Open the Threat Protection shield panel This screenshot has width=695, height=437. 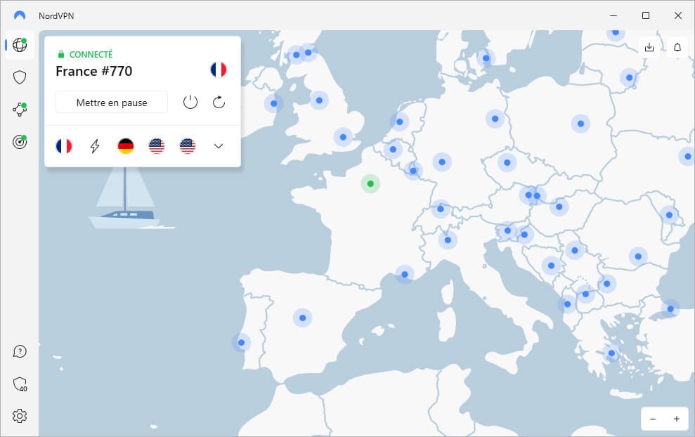(19, 77)
